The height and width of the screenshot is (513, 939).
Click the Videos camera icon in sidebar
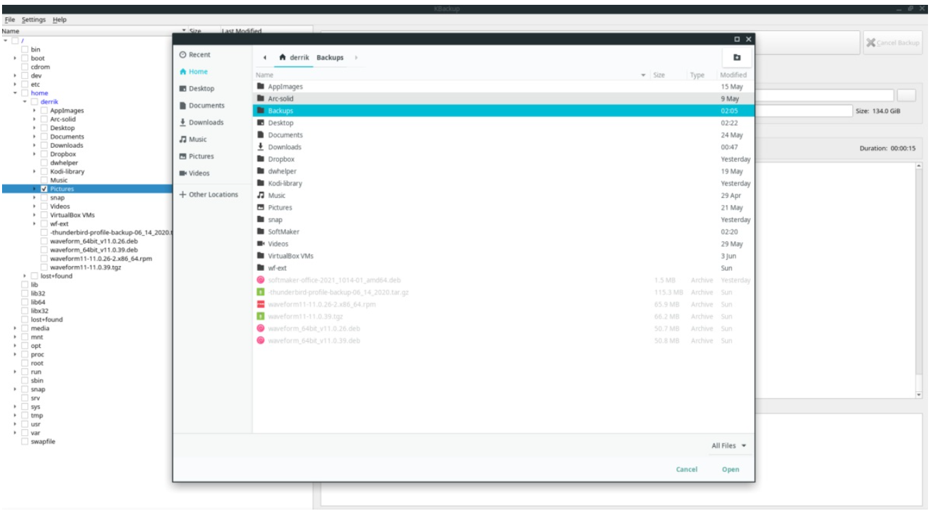182,173
